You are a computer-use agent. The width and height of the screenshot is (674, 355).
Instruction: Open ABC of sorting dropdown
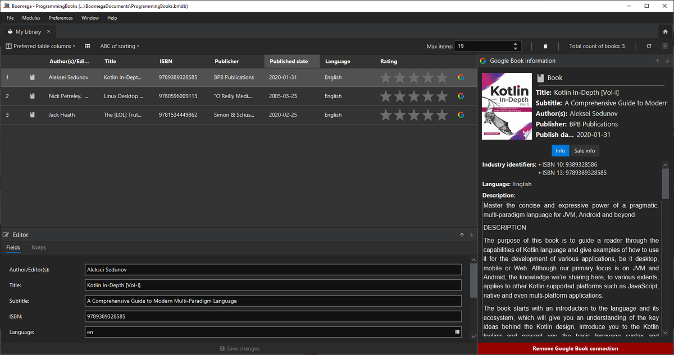[x=119, y=46]
